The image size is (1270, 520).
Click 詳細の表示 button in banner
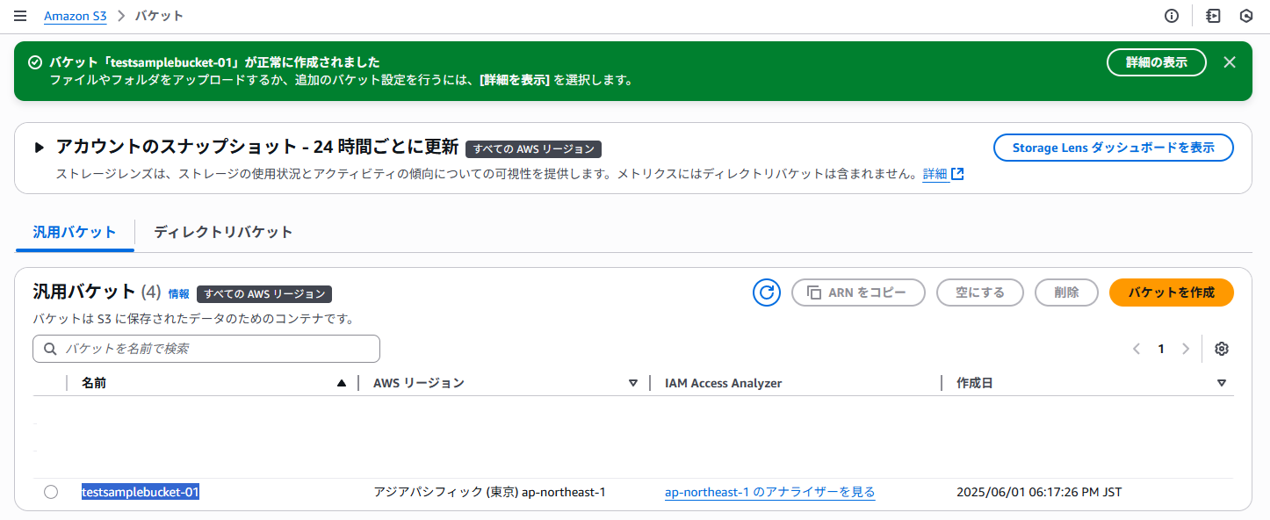point(1157,62)
